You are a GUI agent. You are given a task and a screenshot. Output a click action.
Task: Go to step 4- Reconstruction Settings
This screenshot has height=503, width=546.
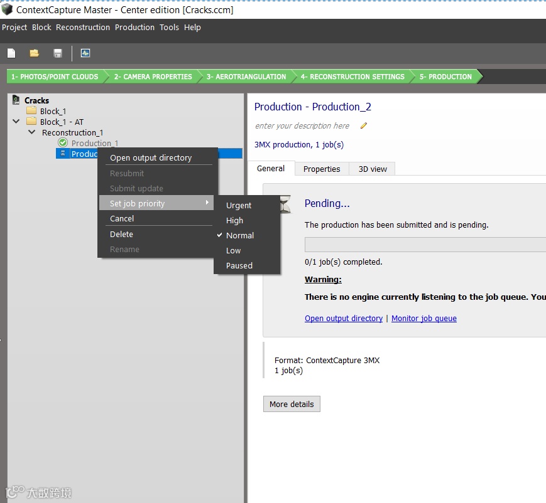pyautogui.click(x=352, y=77)
